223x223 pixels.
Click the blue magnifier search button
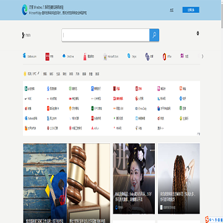[154, 35]
